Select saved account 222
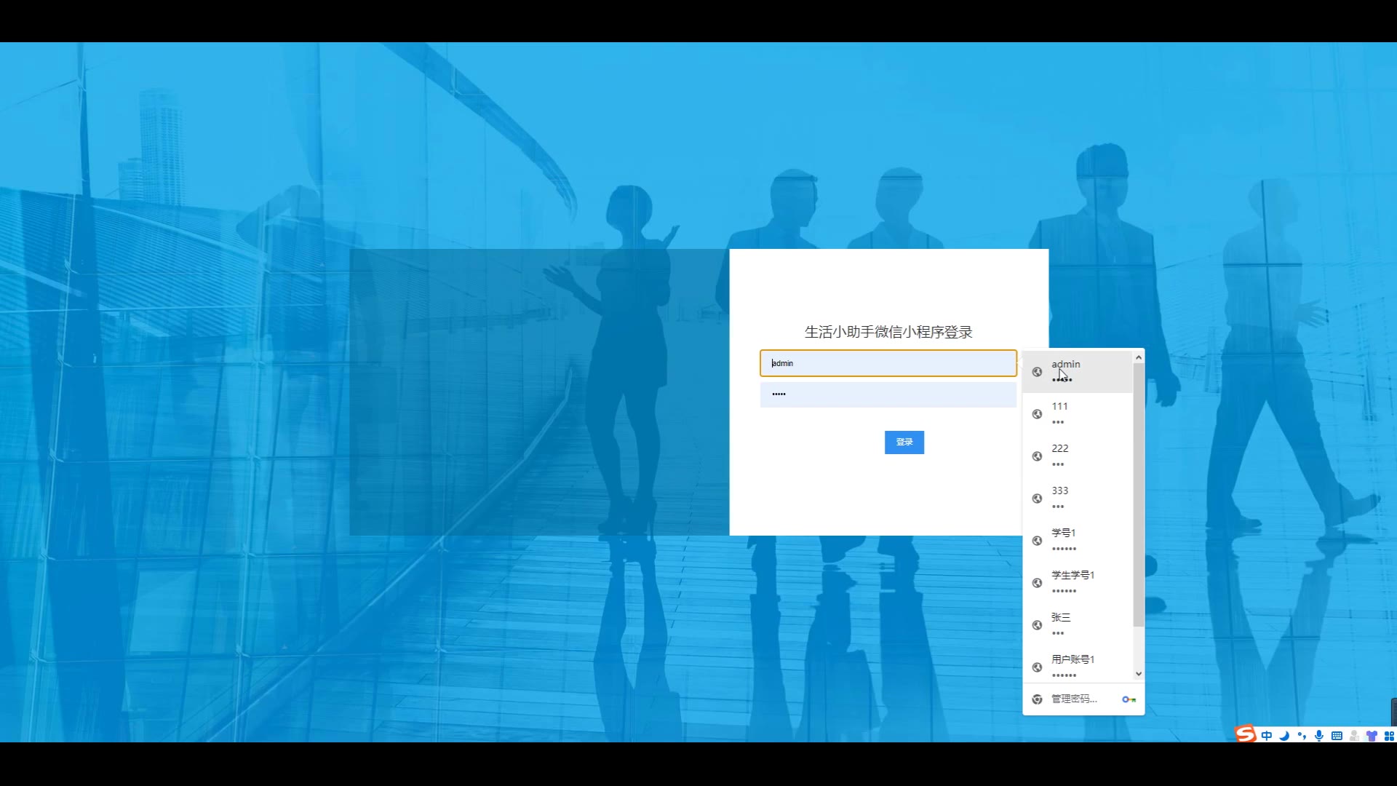This screenshot has width=1397, height=786. tap(1078, 456)
